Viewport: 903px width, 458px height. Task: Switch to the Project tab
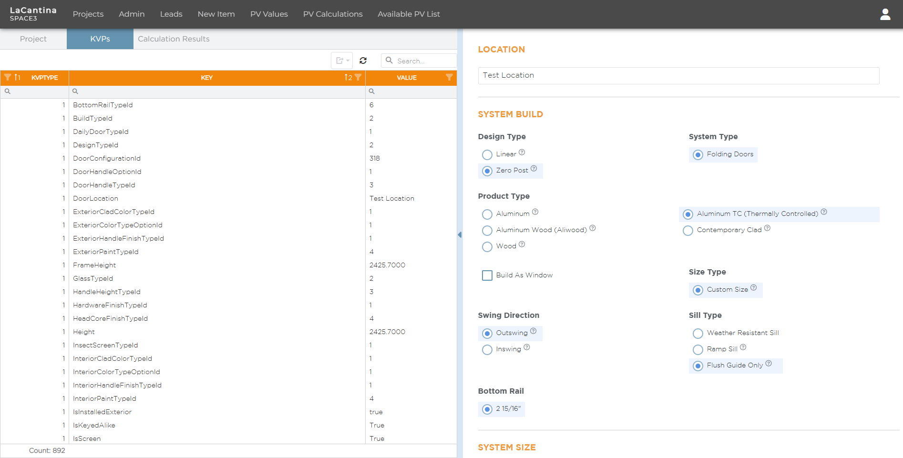(33, 39)
